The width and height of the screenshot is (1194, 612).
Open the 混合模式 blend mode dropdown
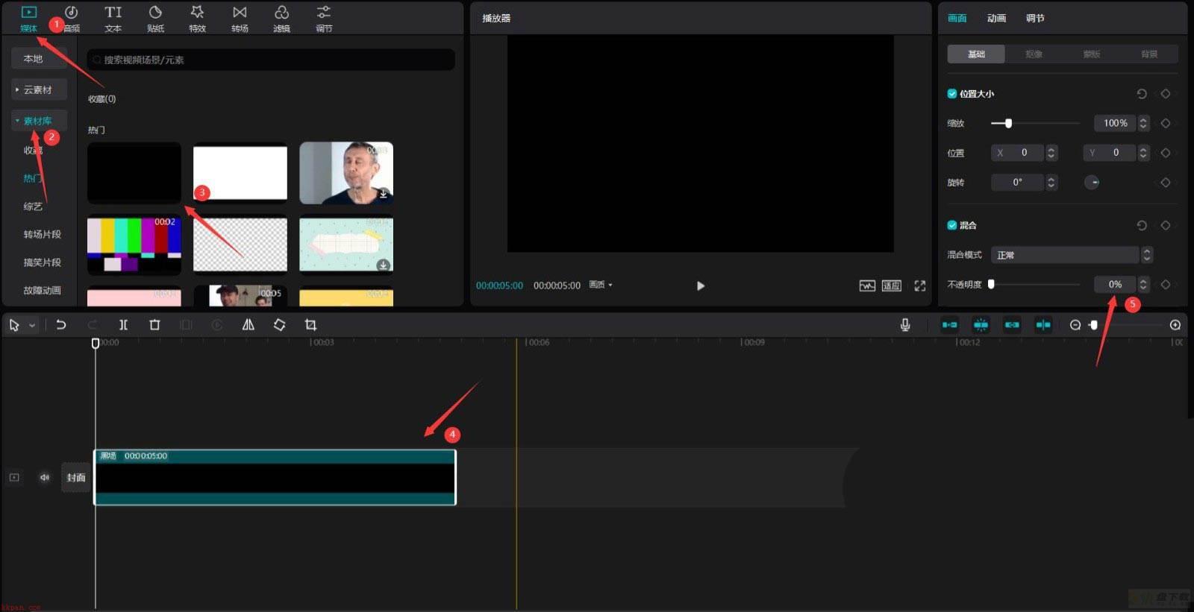point(1072,255)
